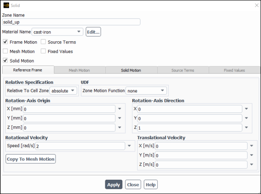Click Rotation-Axis Origin Y [mm] field
This screenshot has height=194, width=261.
coord(69,118)
